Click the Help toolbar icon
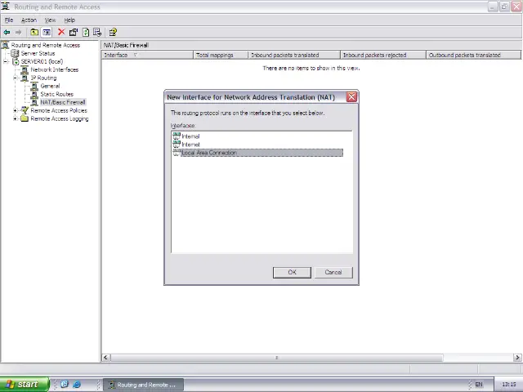The image size is (523, 392). [x=113, y=33]
